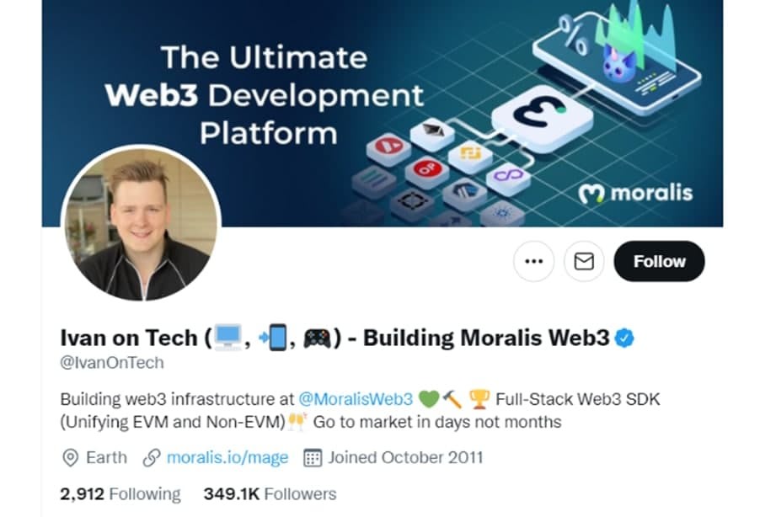This screenshot has height=517, width=776.
Task: Click the large Moralis M tile in banner
Action: (x=542, y=117)
